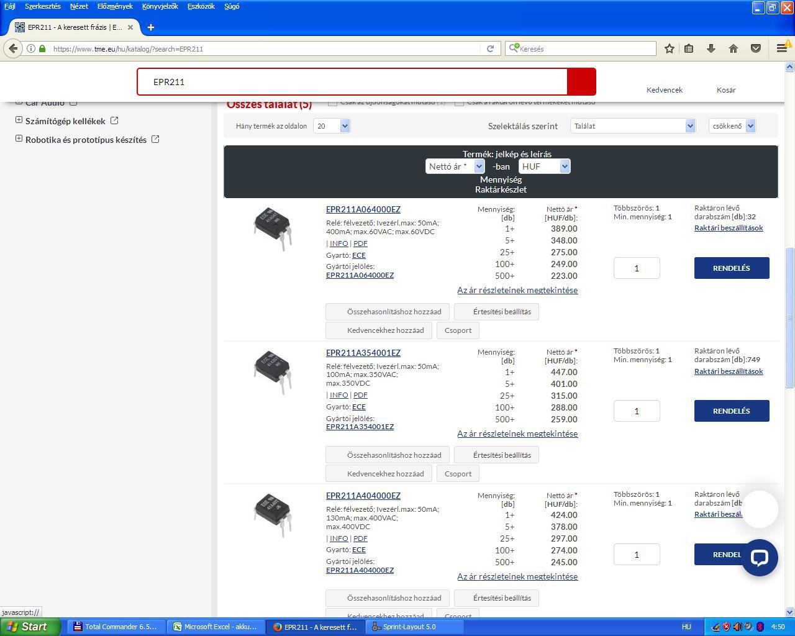
Task: Click the TME search field containing EPR211
Action: [352, 82]
